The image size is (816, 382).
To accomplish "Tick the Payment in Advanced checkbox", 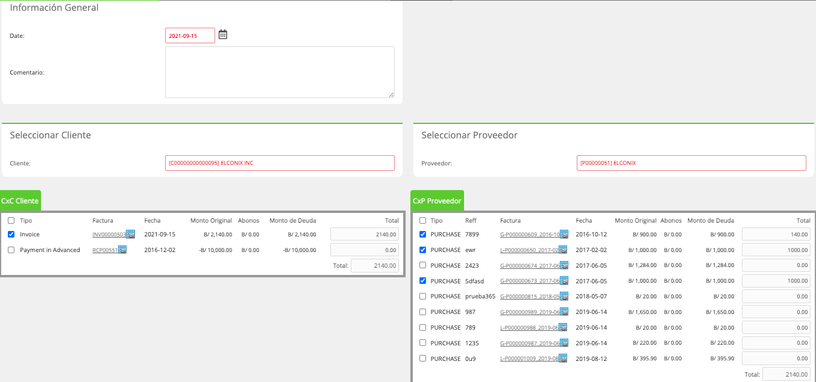I will click(x=11, y=250).
